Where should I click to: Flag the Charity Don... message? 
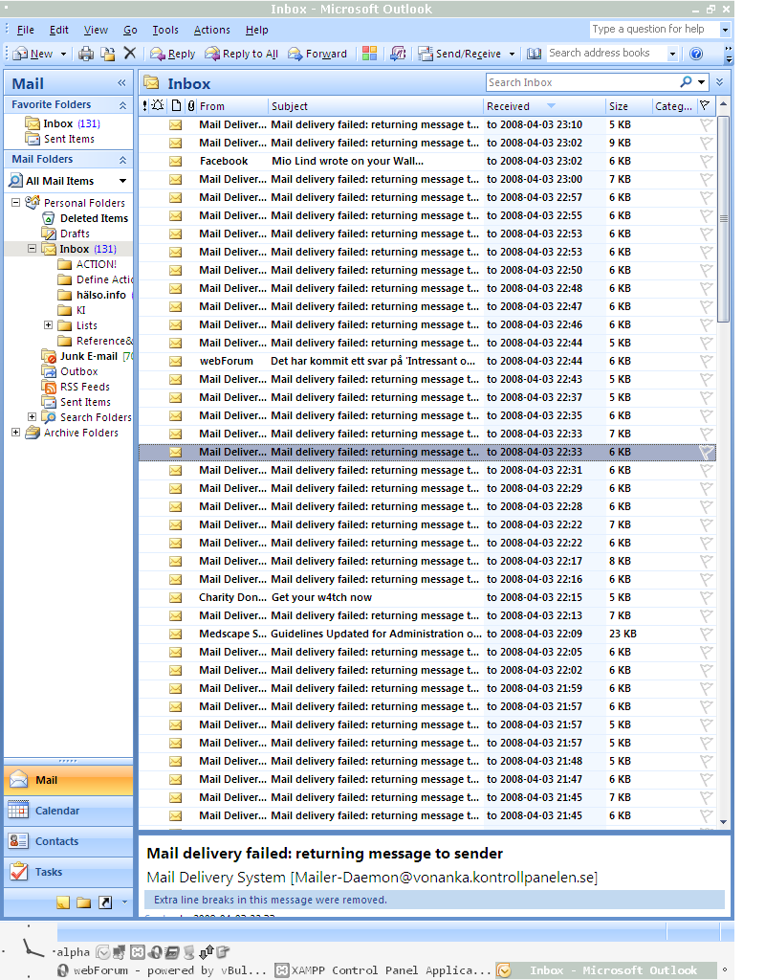pos(706,597)
